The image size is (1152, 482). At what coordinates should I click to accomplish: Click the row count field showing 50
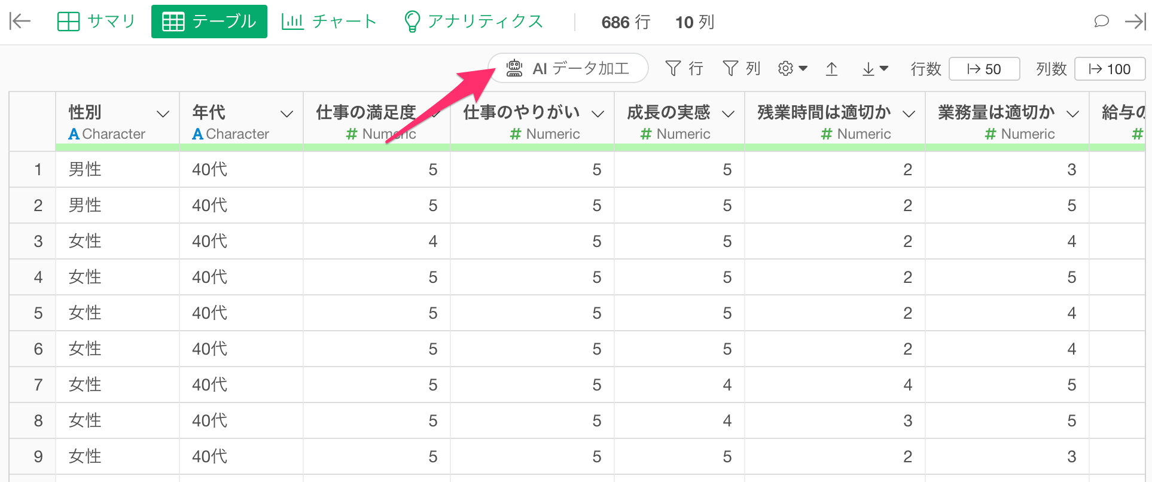[984, 69]
